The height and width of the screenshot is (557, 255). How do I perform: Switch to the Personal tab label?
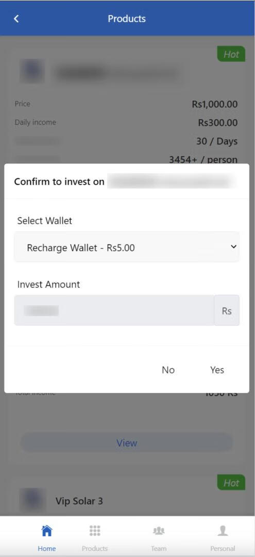point(223,548)
